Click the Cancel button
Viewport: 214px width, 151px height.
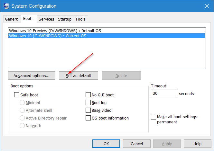pos(137,144)
